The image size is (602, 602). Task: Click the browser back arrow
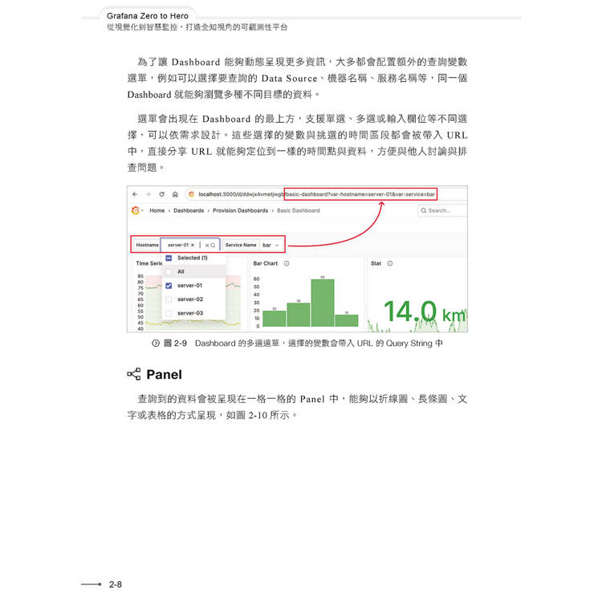135,194
